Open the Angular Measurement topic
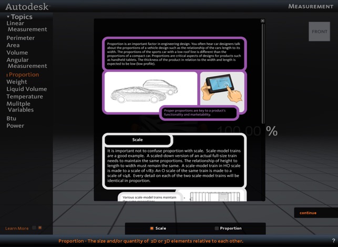 pyautogui.click(x=26, y=63)
